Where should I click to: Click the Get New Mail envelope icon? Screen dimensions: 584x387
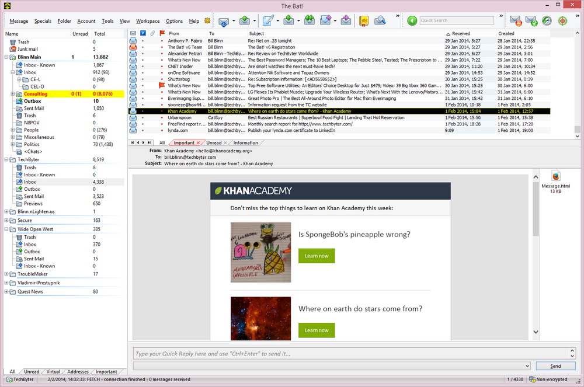[x=224, y=21]
